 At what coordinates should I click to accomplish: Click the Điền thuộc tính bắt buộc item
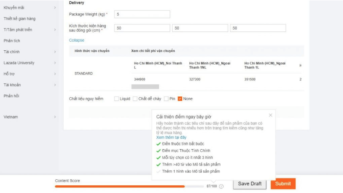(x=183, y=144)
